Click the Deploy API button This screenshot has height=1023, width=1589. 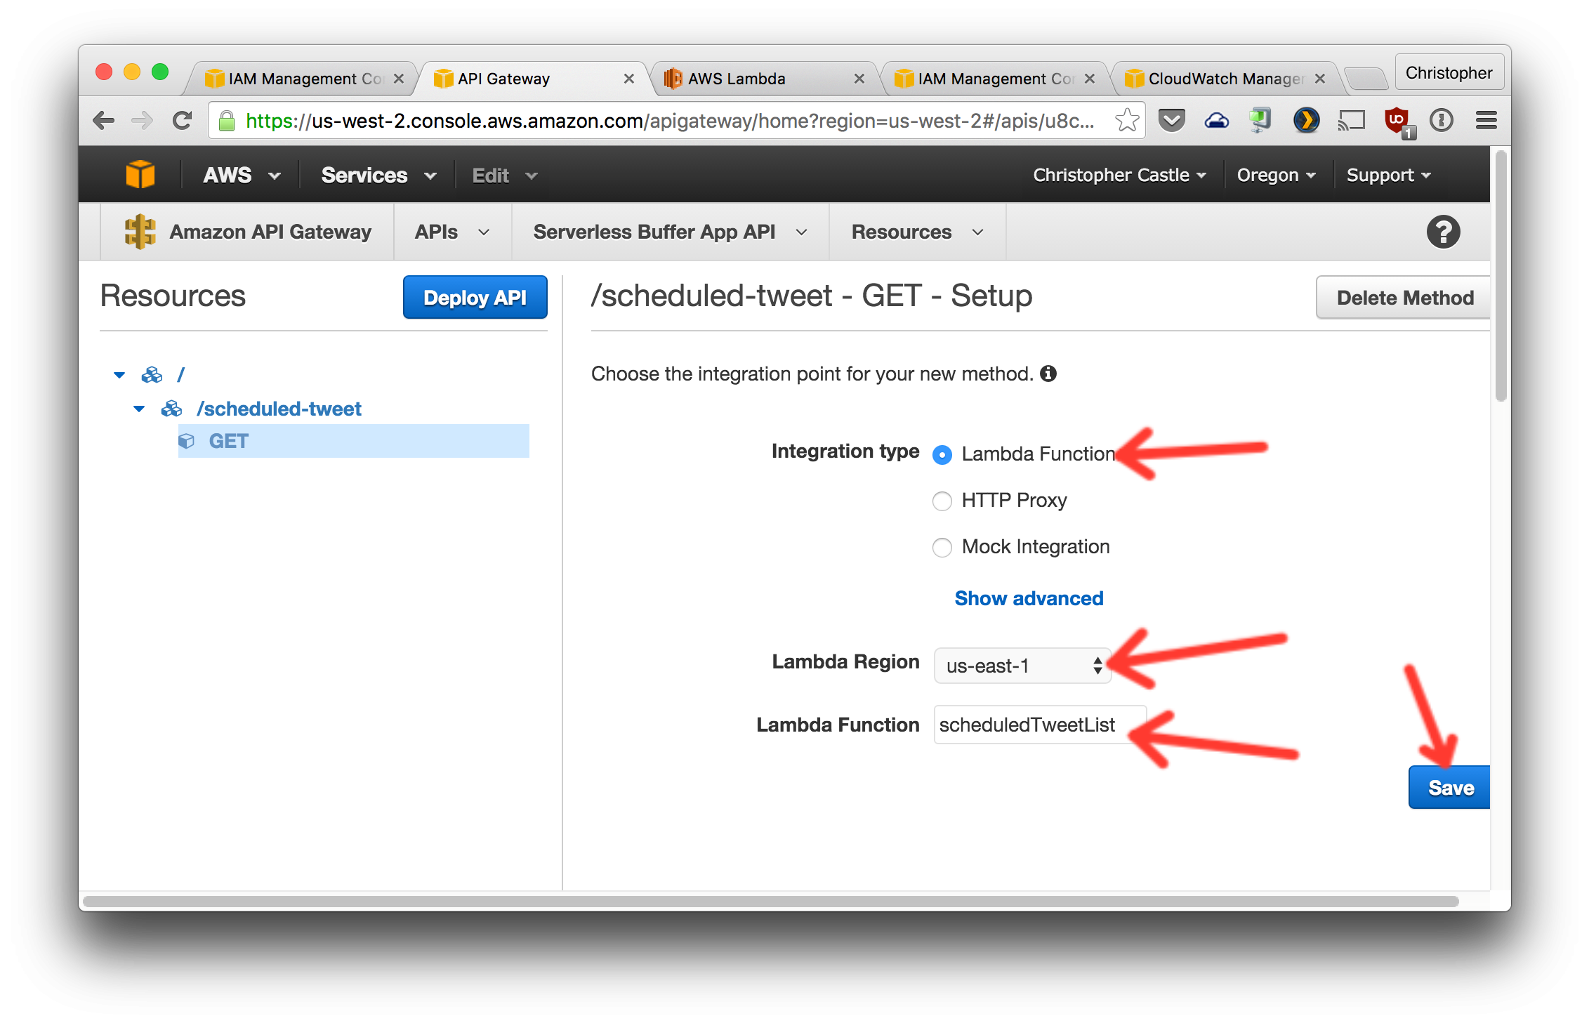click(475, 298)
